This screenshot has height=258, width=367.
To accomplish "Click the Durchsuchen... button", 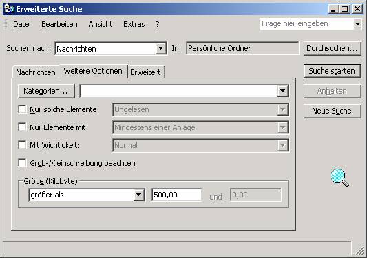I will coord(332,48).
